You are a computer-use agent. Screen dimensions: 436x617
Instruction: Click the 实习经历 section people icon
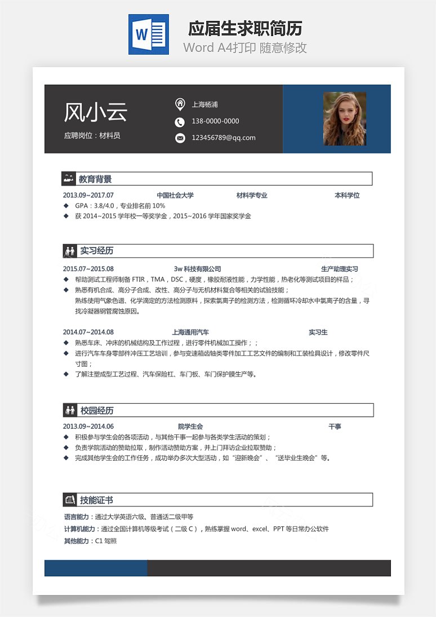click(x=70, y=250)
